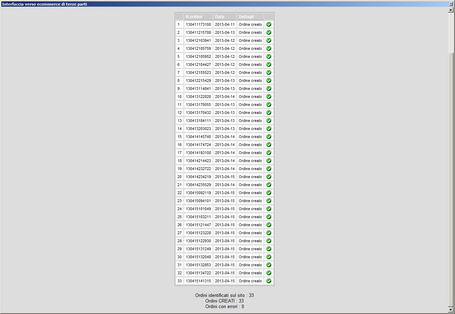Click green check icon for order 130414232722

pyautogui.click(x=269, y=169)
